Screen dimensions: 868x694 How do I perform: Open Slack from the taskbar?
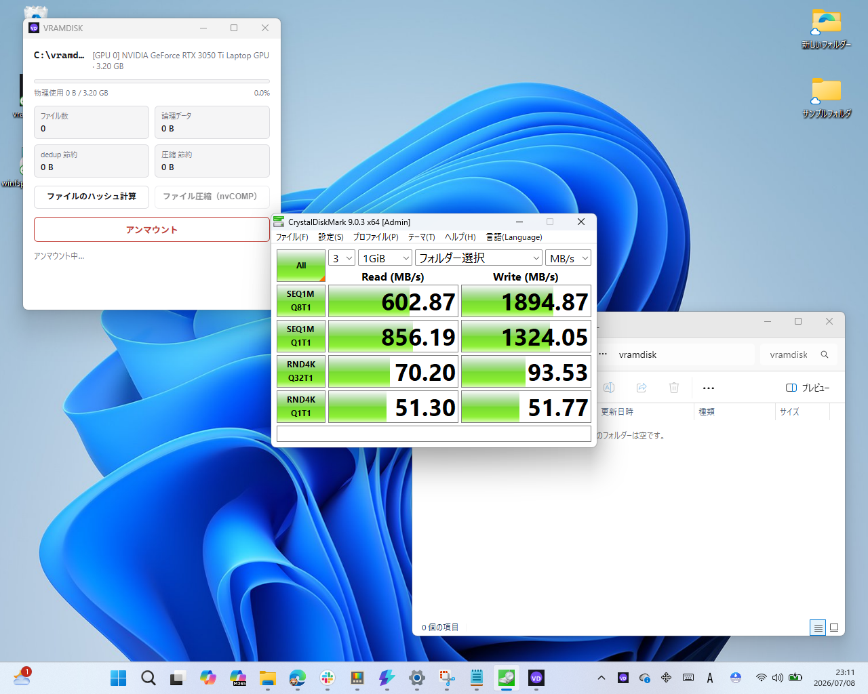(x=328, y=678)
